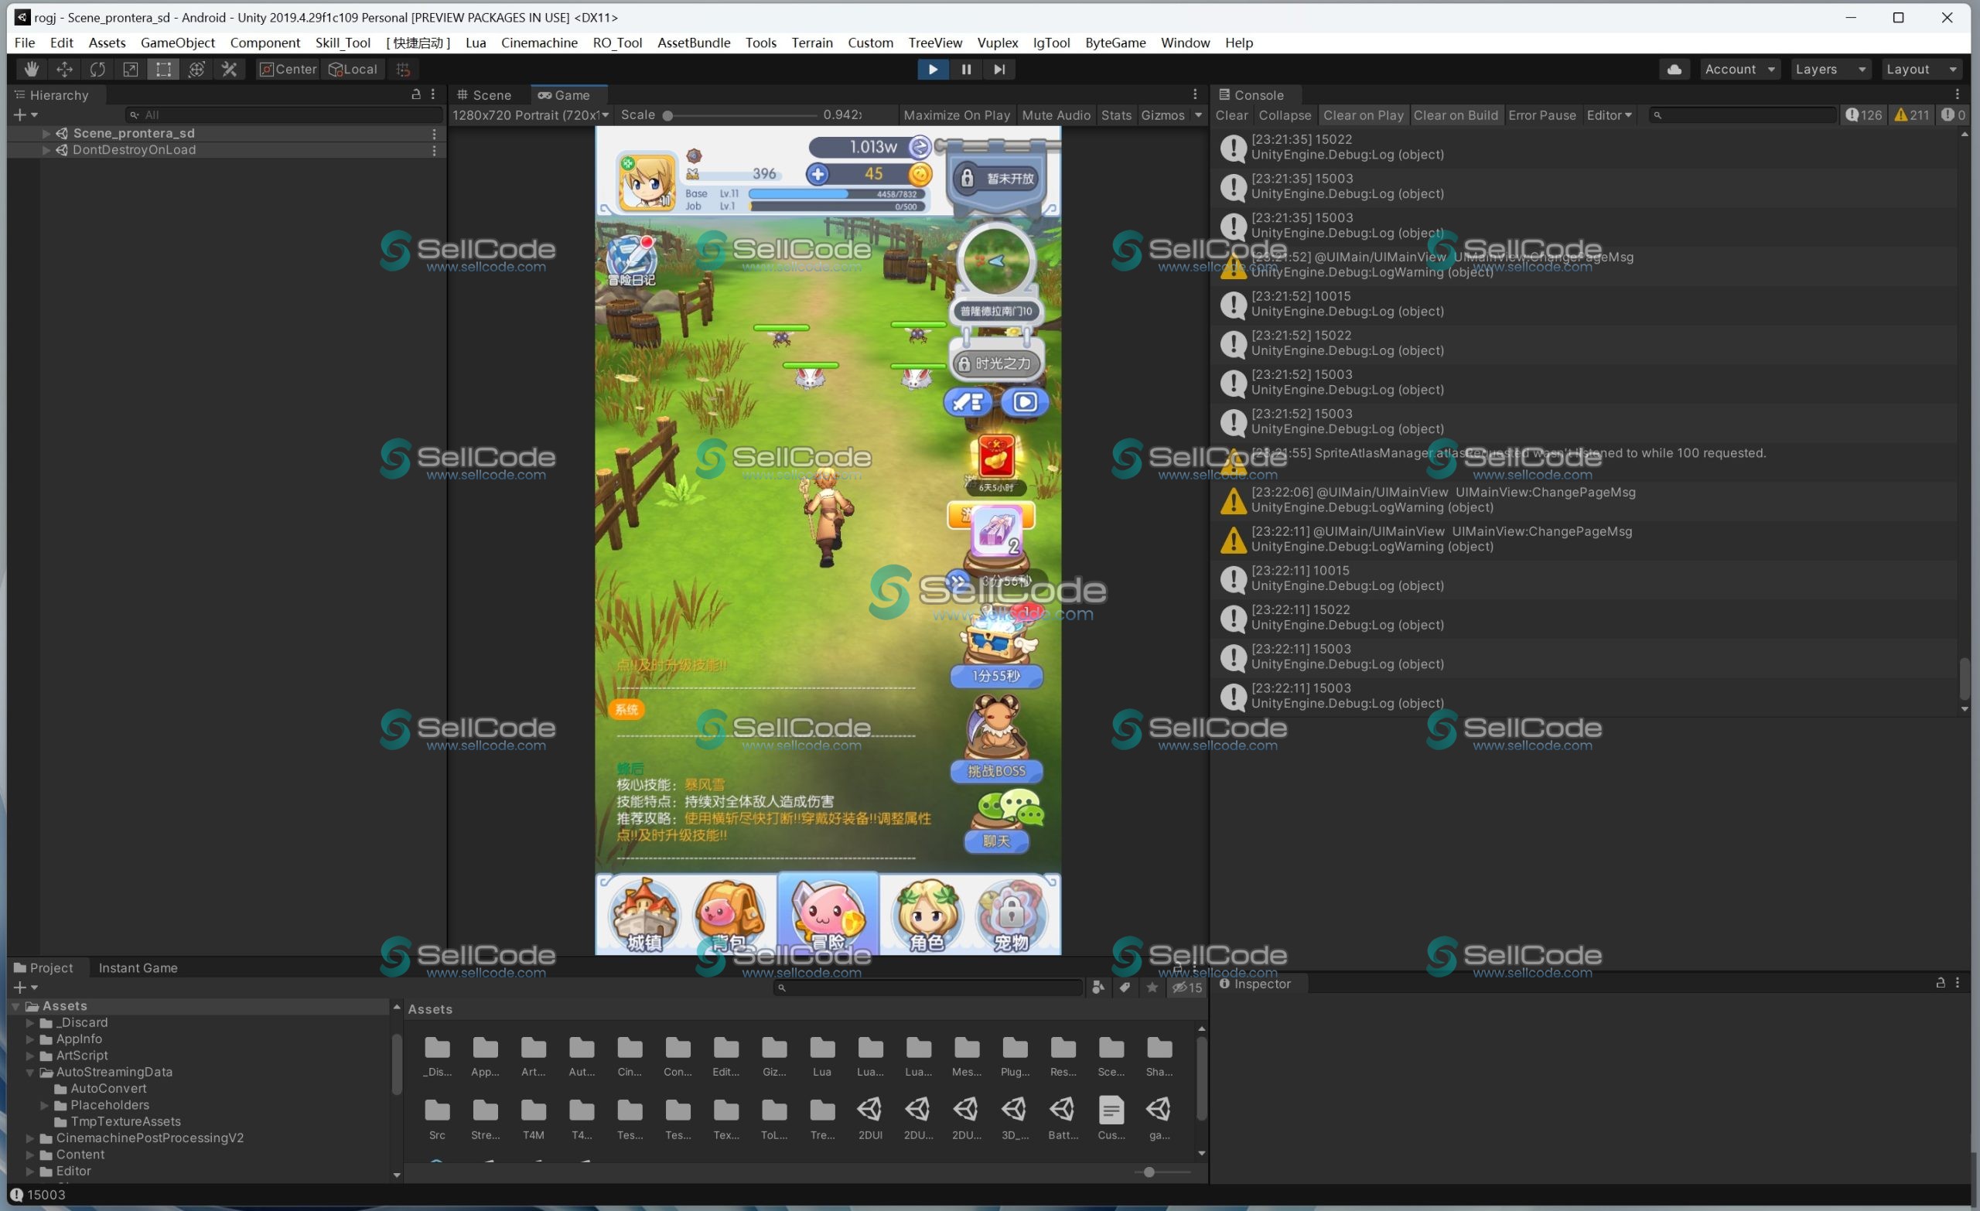The width and height of the screenshot is (1980, 1211).
Task: Toggle Stats overlay in Game view
Action: click(x=1116, y=115)
